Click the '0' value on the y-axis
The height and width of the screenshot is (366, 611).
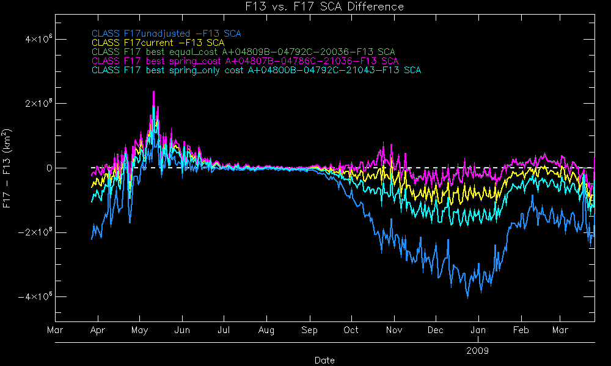[48, 168]
